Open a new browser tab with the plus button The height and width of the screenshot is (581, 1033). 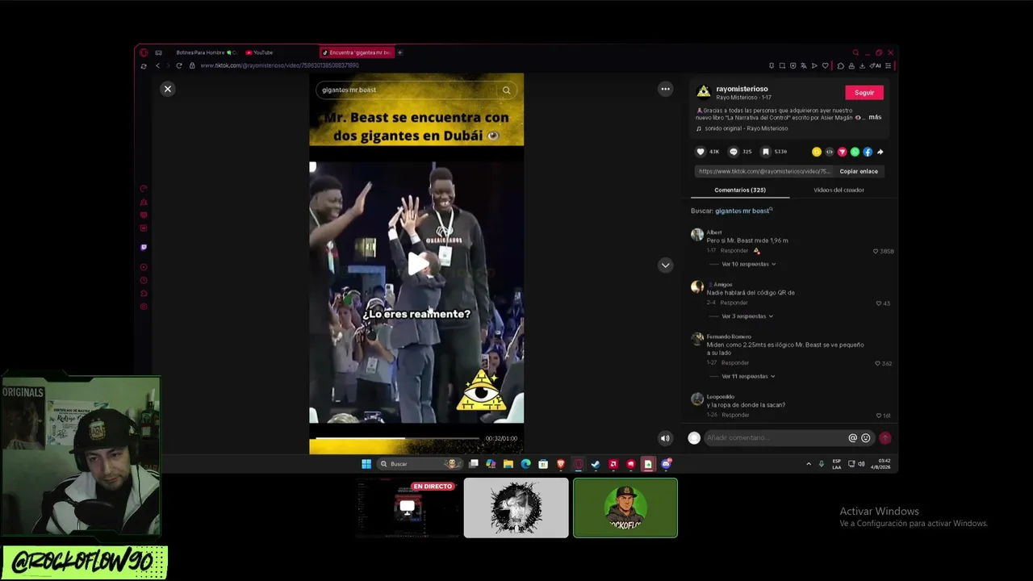[399, 52]
